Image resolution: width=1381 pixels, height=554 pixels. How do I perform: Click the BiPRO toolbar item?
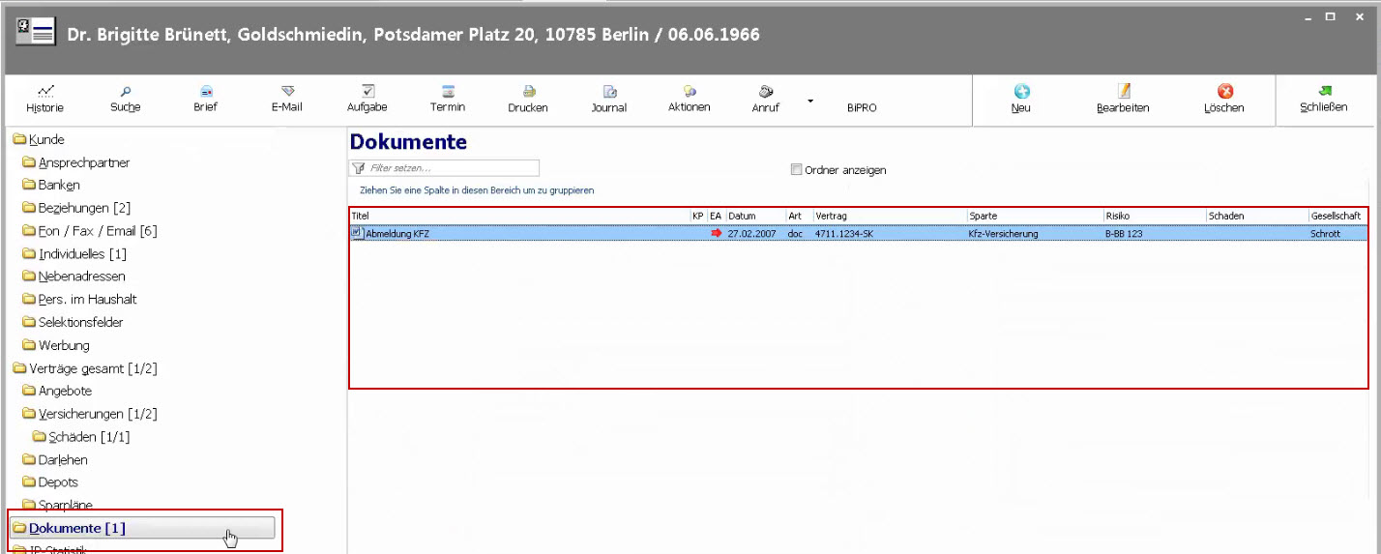(862, 107)
